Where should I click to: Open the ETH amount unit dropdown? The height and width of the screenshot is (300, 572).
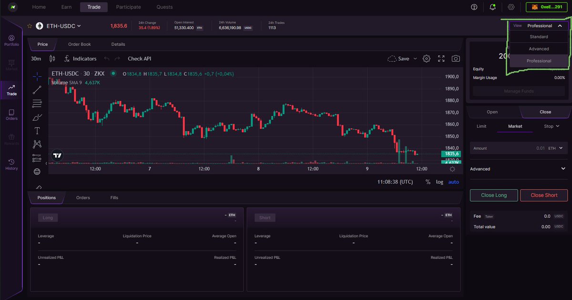(x=555, y=148)
